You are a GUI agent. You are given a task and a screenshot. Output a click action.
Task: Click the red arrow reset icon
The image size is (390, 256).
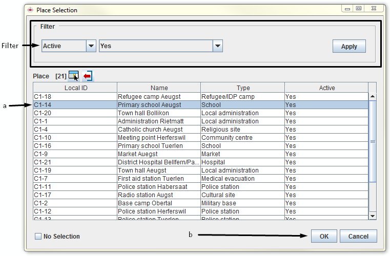click(x=88, y=76)
